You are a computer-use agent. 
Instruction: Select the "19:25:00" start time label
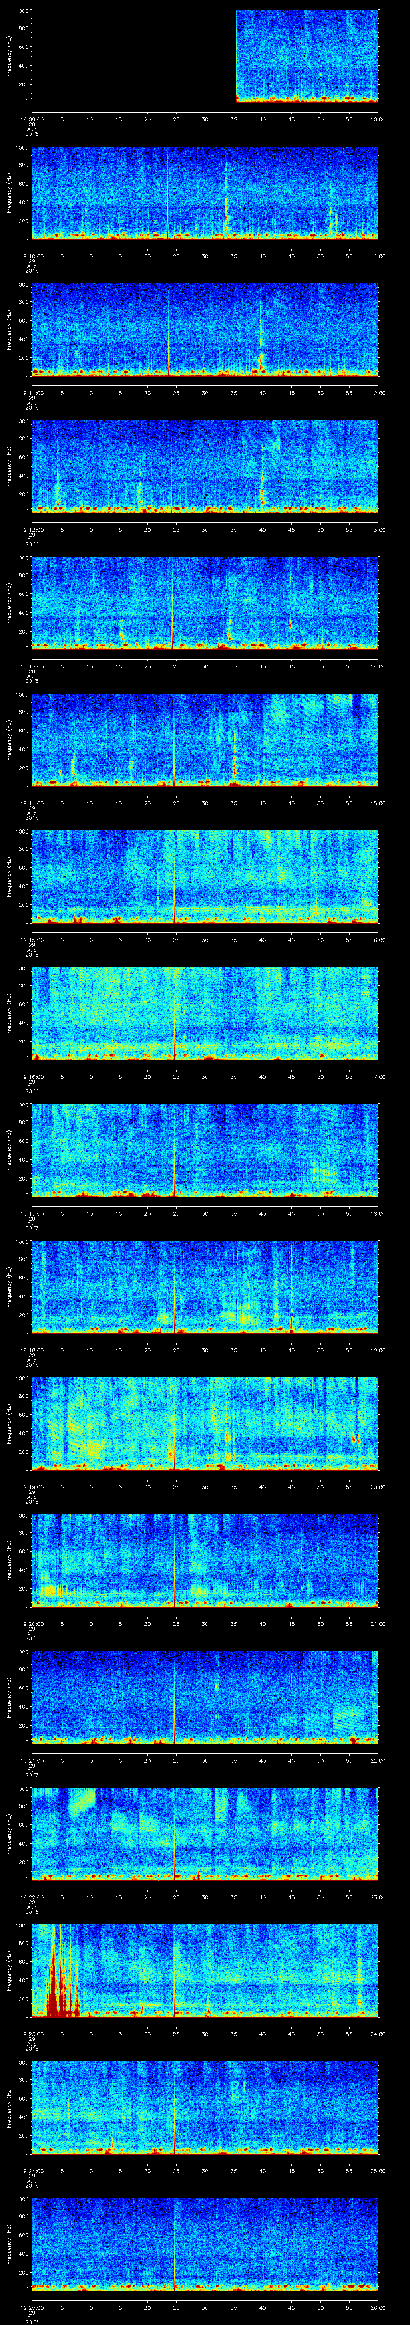(x=32, y=2307)
